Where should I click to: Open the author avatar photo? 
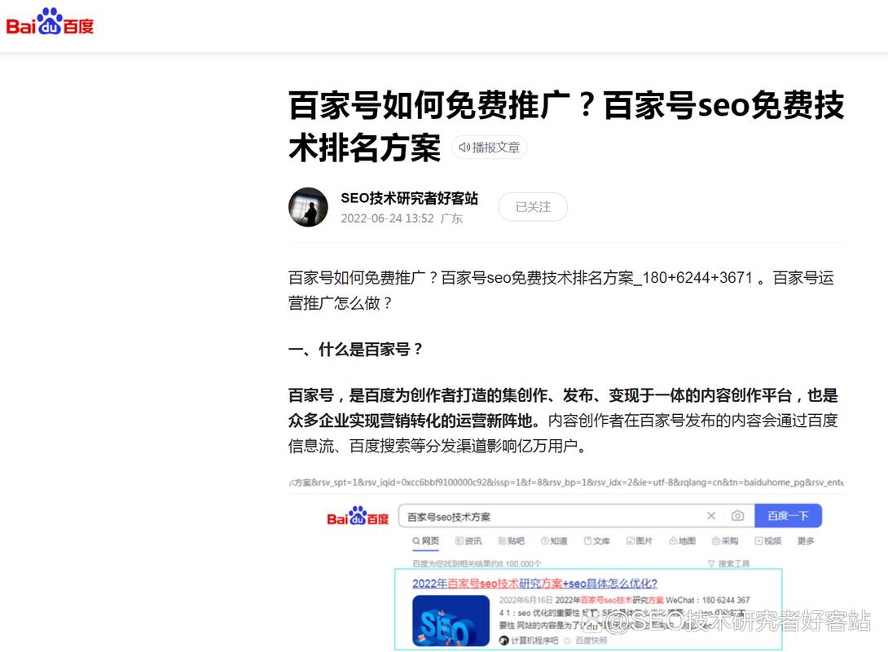[308, 207]
